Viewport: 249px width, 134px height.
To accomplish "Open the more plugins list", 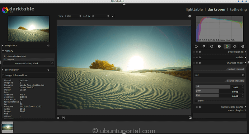I will click(x=237, y=110).
